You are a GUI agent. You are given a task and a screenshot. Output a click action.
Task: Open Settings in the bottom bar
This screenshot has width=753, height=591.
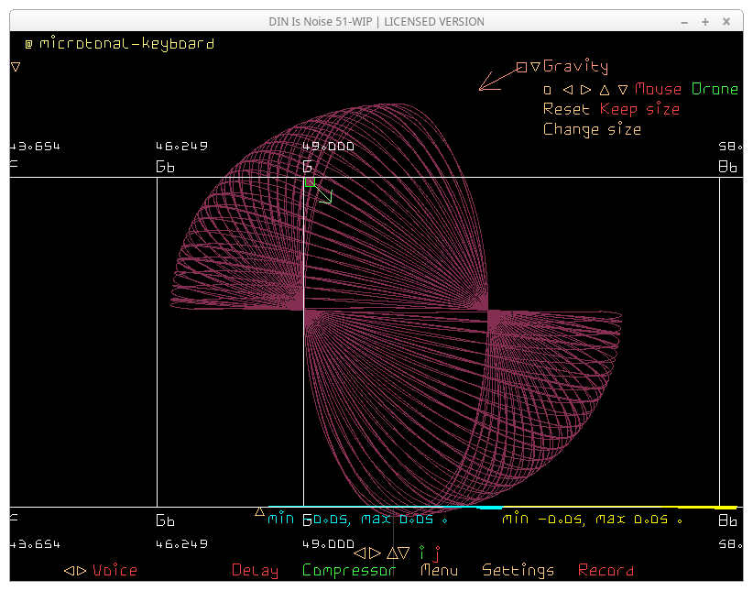(x=518, y=570)
